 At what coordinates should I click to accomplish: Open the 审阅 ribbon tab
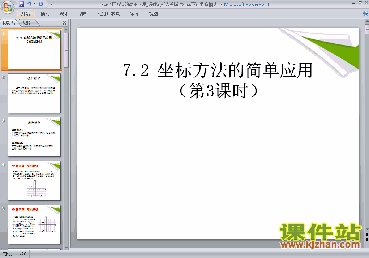(134, 14)
